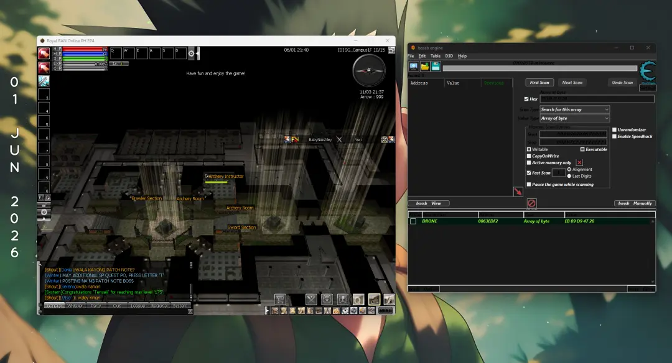
Task: Click the red no-entry clear list icon
Action: [x=531, y=203]
